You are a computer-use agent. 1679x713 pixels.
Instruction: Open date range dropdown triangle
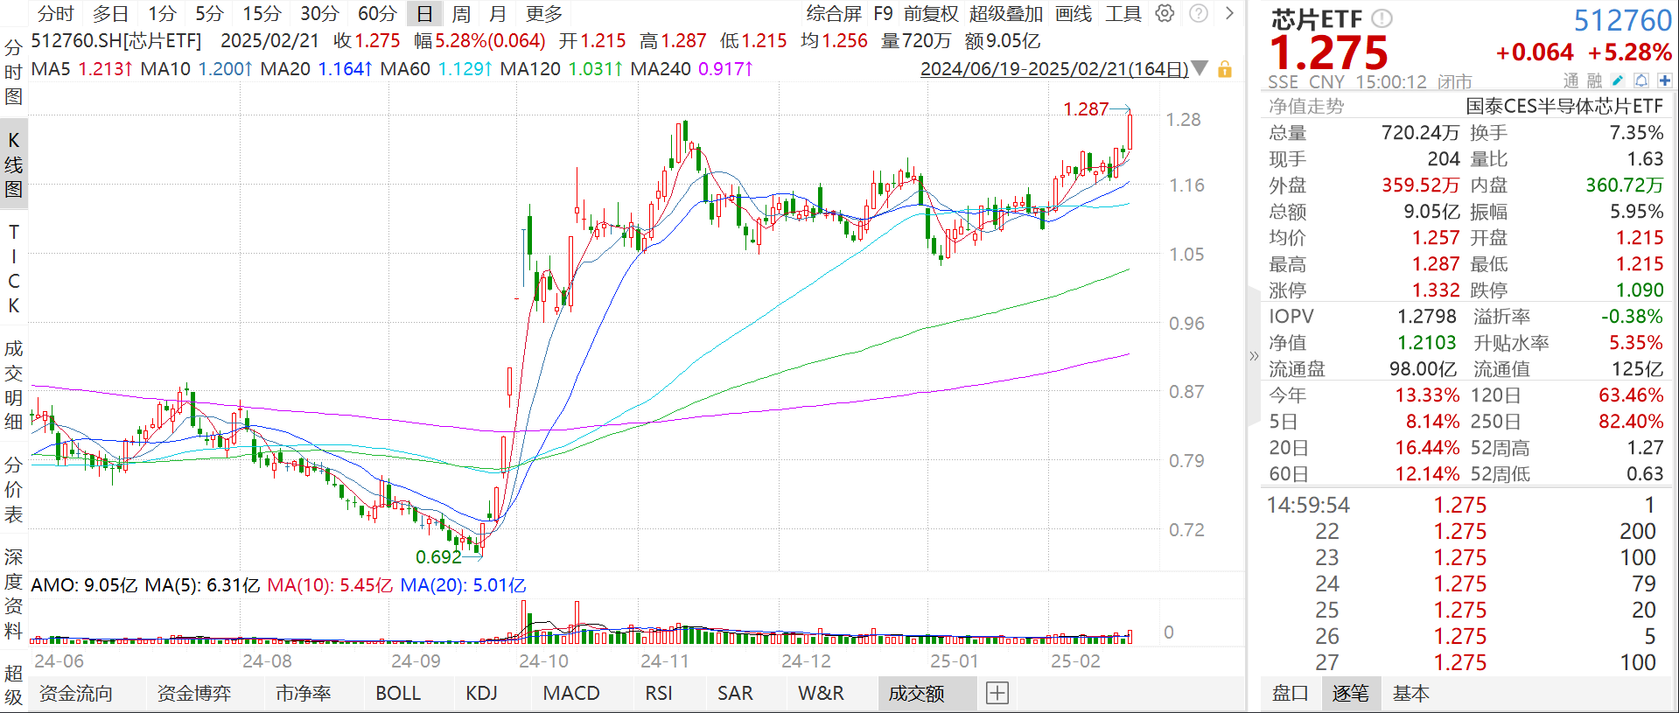(1200, 68)
